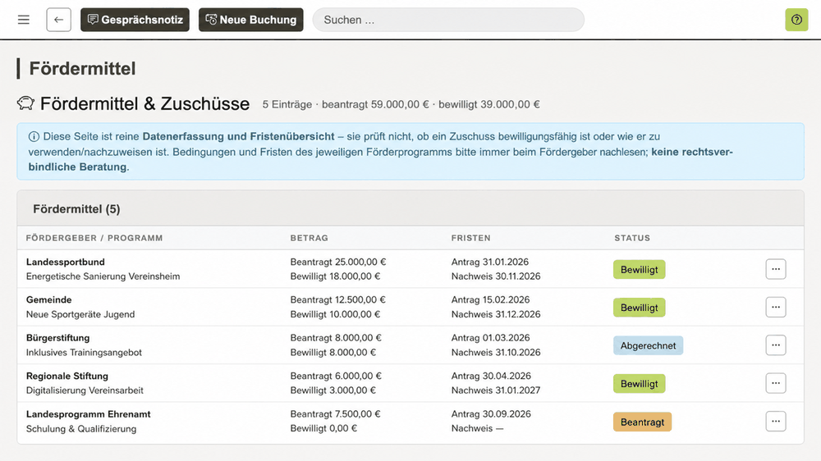The width and height of the screenshot is (821, 461).
Task: Click 'Digitalisierung Vereinsarbeit' program text
Action: tap(85, 390)
